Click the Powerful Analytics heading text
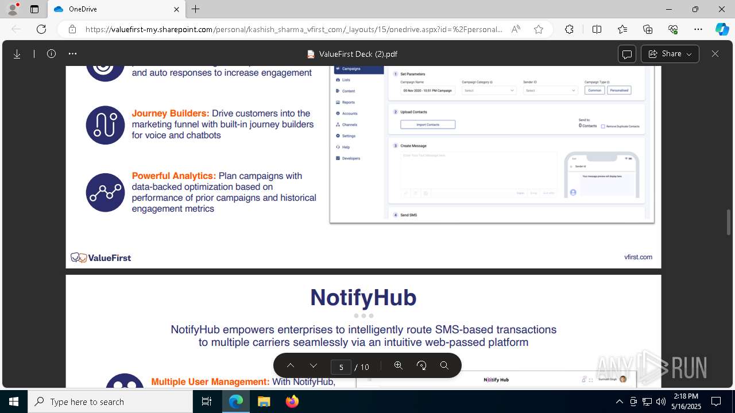This screenshot has width=735, height=413. 174,176
